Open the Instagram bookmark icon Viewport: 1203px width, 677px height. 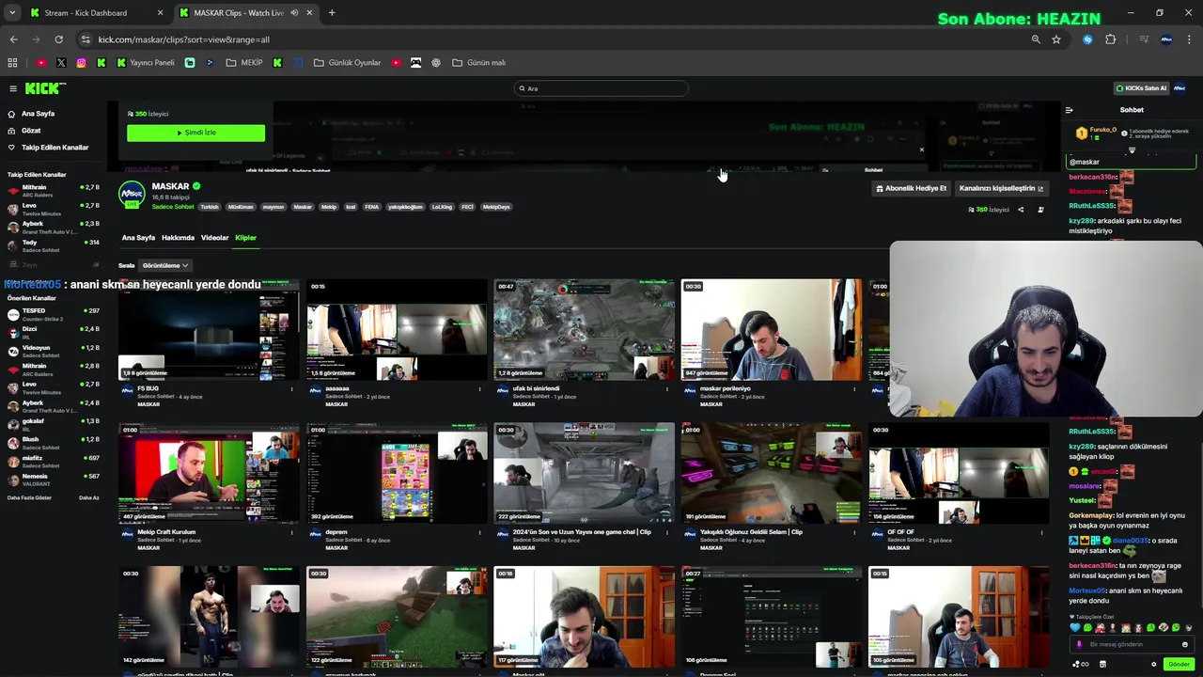tap(81, 63)
